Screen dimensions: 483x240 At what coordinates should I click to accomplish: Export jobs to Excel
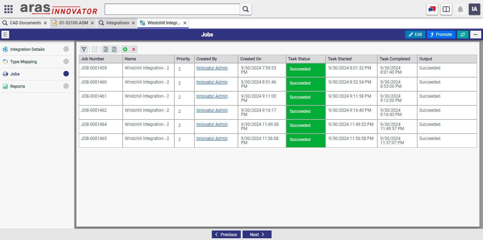pyautogui.click(x=106, y=49)
